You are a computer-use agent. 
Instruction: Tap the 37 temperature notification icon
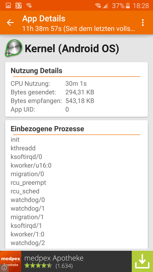pos(19,6)
